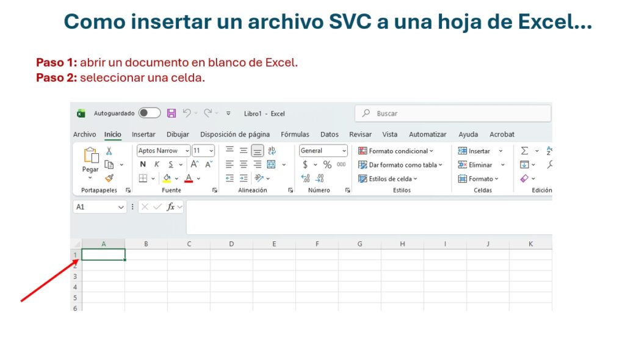Open the Name Box dropdown arrow

coord(121,207)
